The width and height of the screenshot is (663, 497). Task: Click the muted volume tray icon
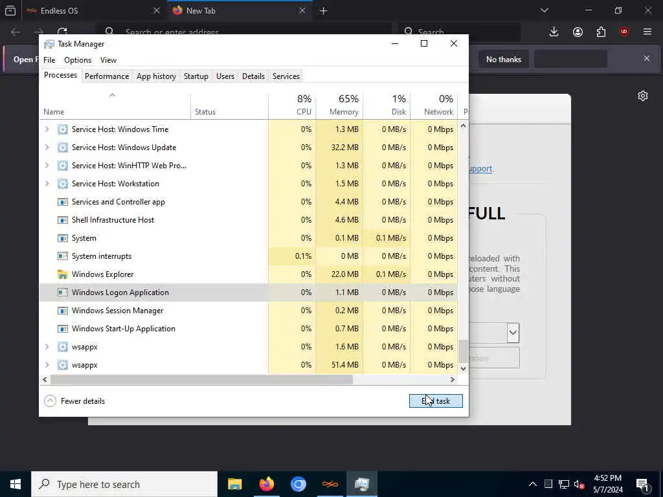pos(579,485)
